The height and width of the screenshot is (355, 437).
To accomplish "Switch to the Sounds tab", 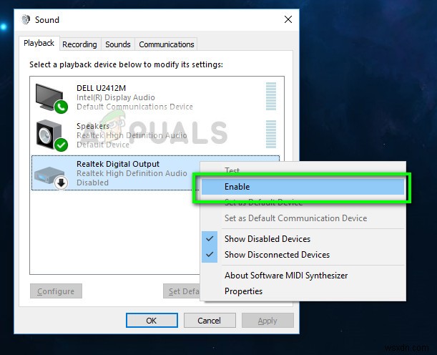I will coord(118,44).
